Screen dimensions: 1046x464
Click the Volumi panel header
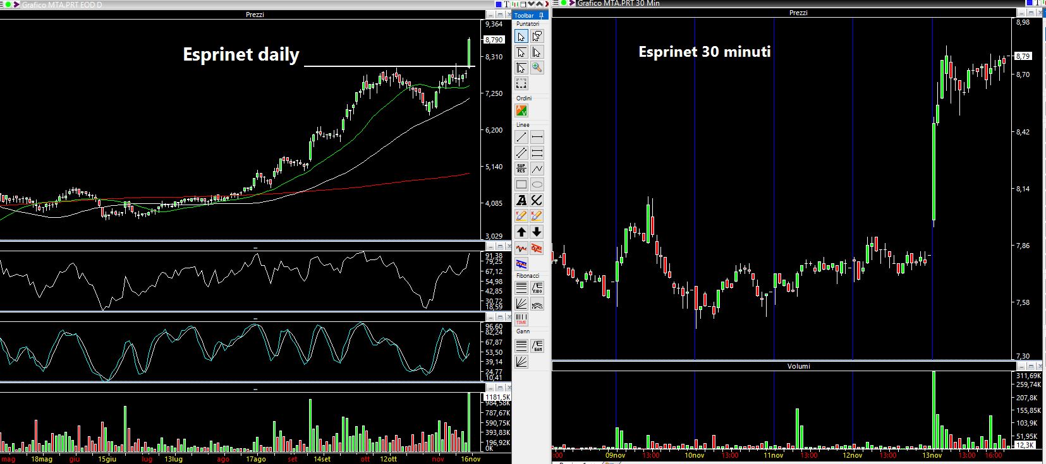(798, 366)
